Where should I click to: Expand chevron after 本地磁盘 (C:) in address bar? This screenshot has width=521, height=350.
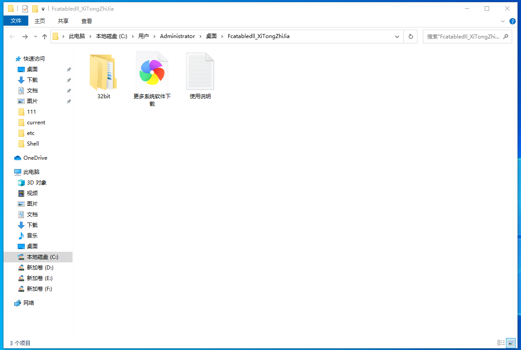[133, 36]
